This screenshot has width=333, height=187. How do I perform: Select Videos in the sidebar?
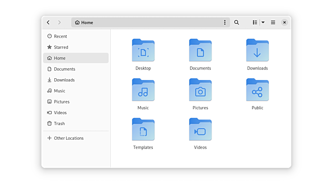coord(60,113)
